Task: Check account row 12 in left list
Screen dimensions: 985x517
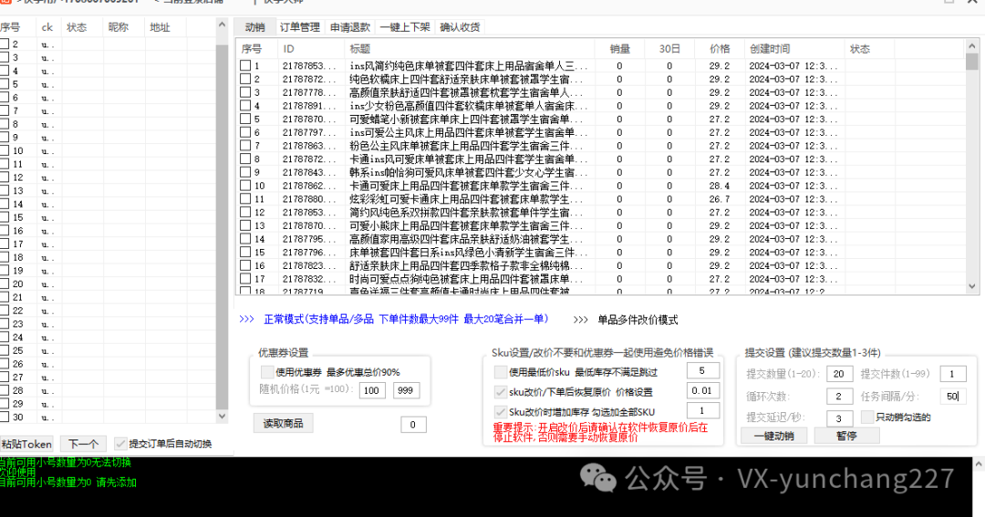Action: click(5, 177)
